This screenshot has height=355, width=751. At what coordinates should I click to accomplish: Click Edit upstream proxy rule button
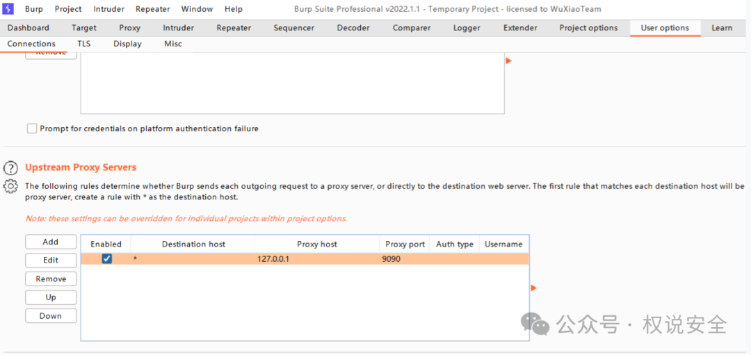[x=51, y=261]
